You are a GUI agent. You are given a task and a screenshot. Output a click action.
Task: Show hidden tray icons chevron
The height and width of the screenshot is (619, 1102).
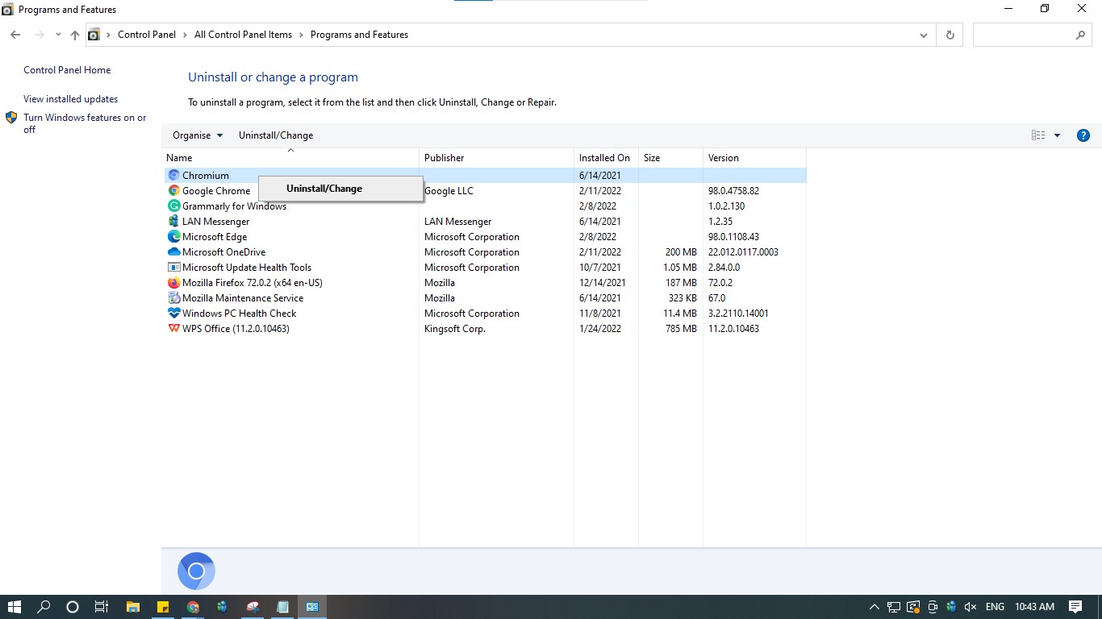point(874,607)
